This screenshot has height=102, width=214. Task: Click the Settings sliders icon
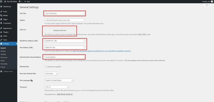[x=1, y=44]
